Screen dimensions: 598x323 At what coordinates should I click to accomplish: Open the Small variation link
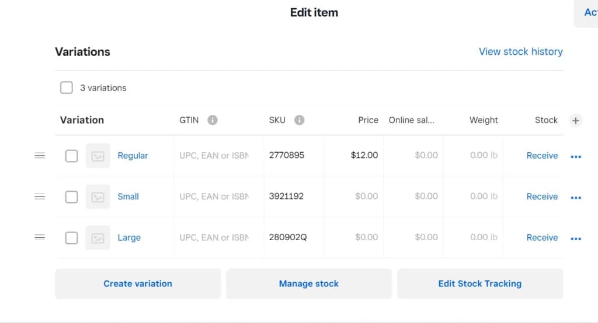(128, 196)
